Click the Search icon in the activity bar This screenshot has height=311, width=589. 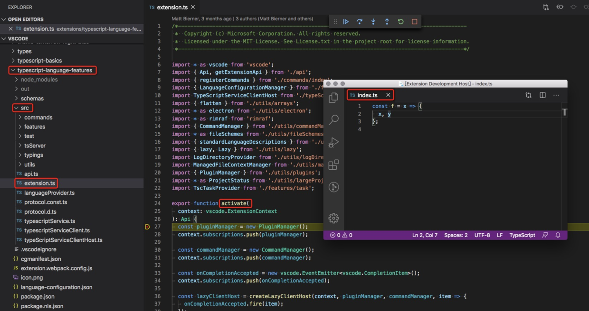tap(333, 119)
